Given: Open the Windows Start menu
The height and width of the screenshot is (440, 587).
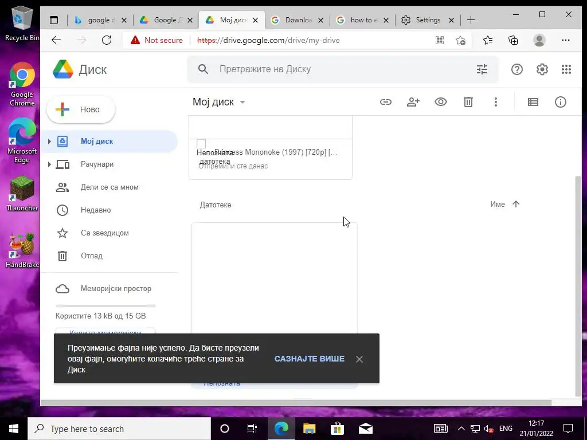Looking at the screenshot, I should click(x=14, y=429).
